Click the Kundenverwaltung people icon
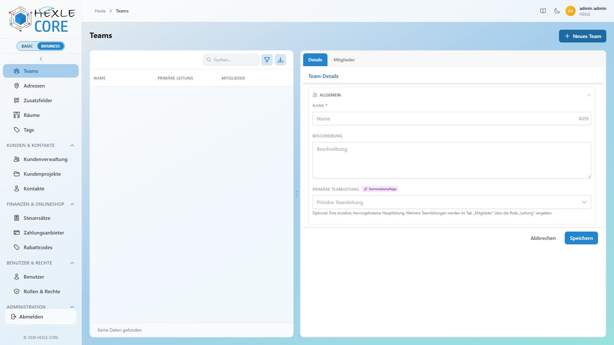This screenshot has width=614, height=345. pyautogui.click(x=17, y=159)
